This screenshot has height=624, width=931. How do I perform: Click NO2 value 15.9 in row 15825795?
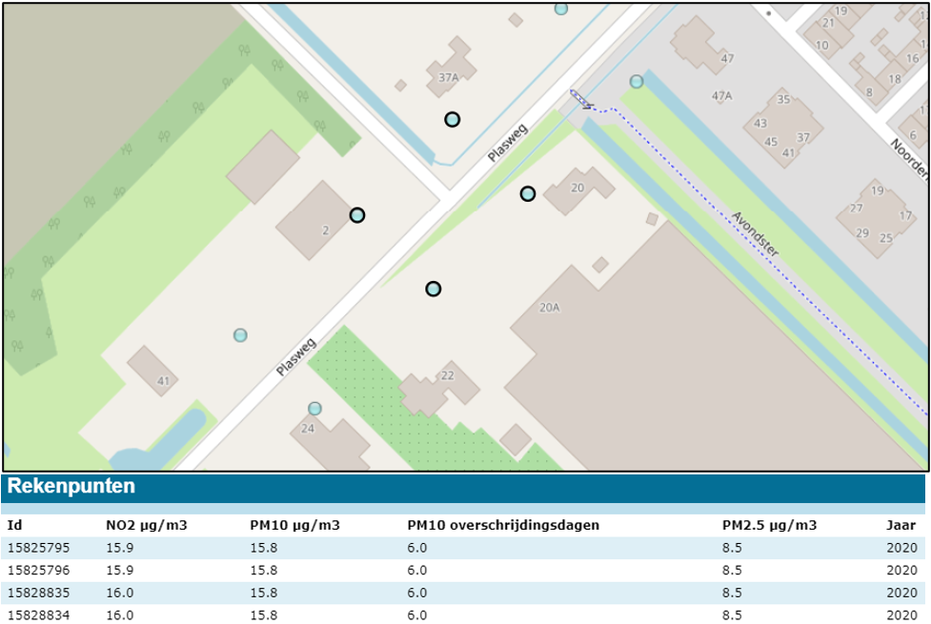pos(120,548)
